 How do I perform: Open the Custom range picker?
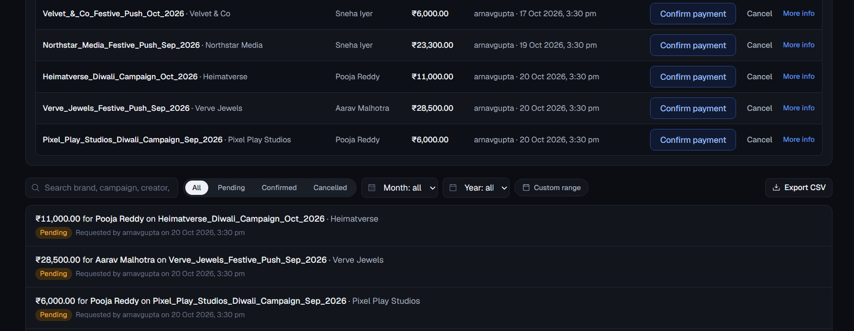pos(551,188)
